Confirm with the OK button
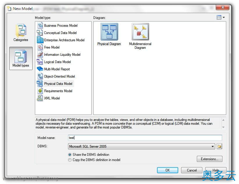239x184 pixels. click(x=167, y=170)
